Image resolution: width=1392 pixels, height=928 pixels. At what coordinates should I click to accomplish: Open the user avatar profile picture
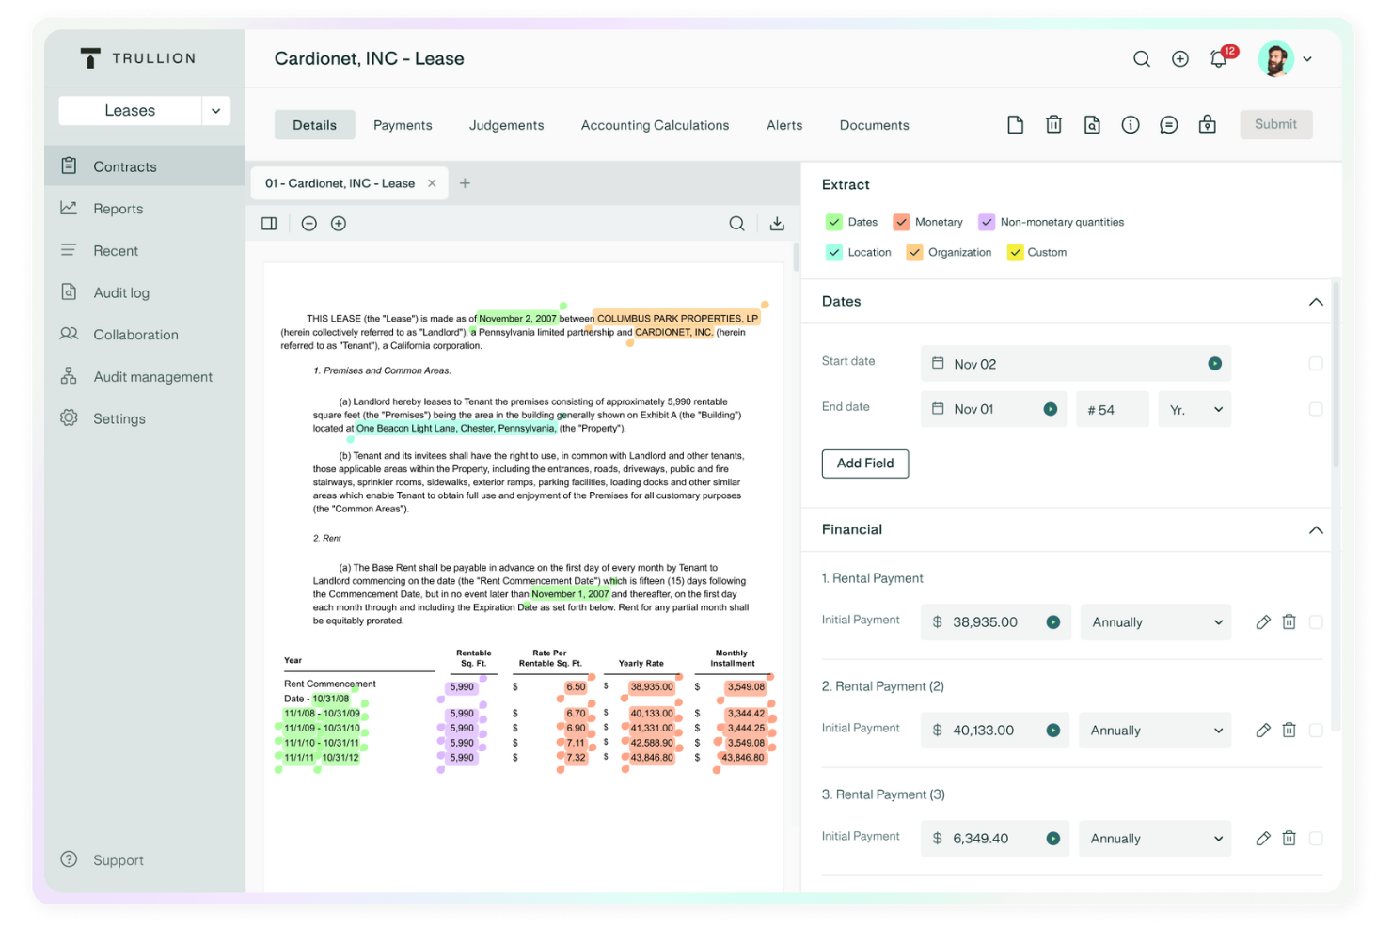coord(1275,59)
